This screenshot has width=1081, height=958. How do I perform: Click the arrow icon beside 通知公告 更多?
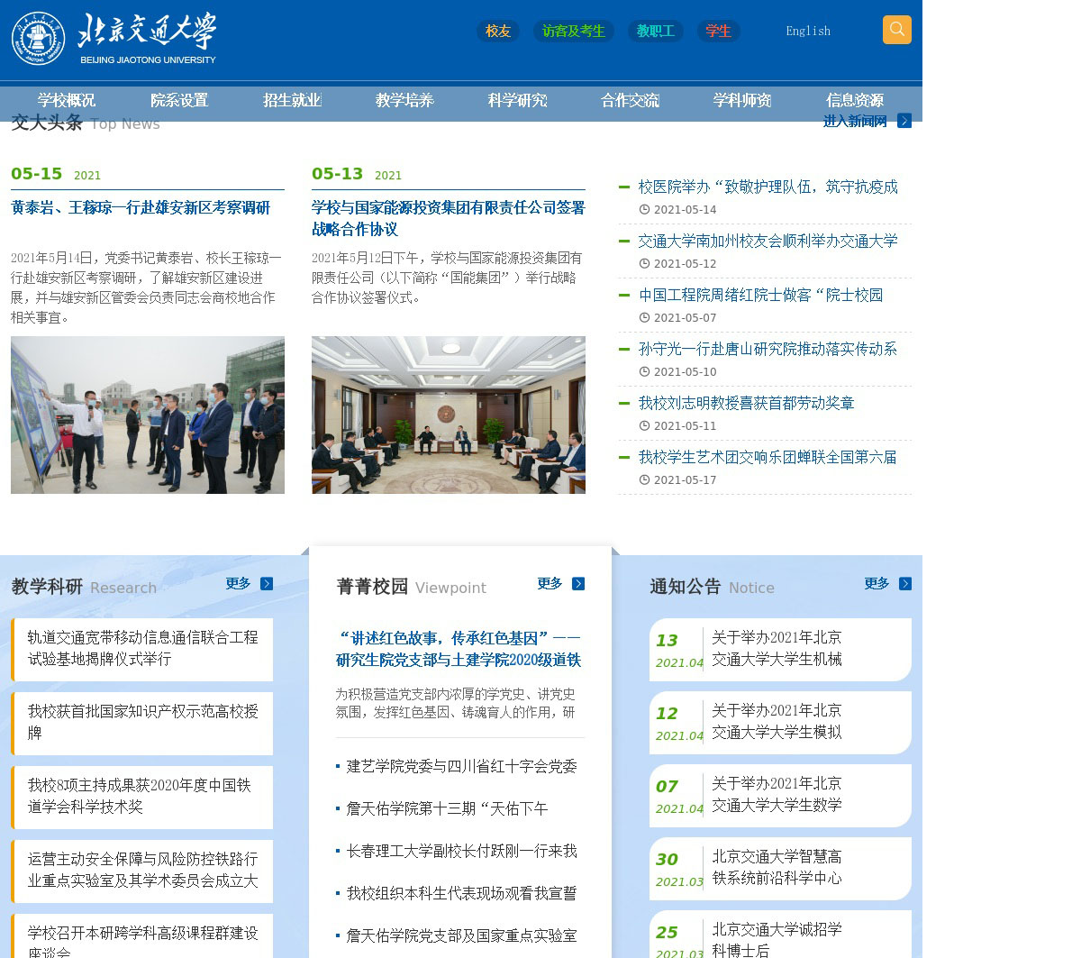[905, 584]
